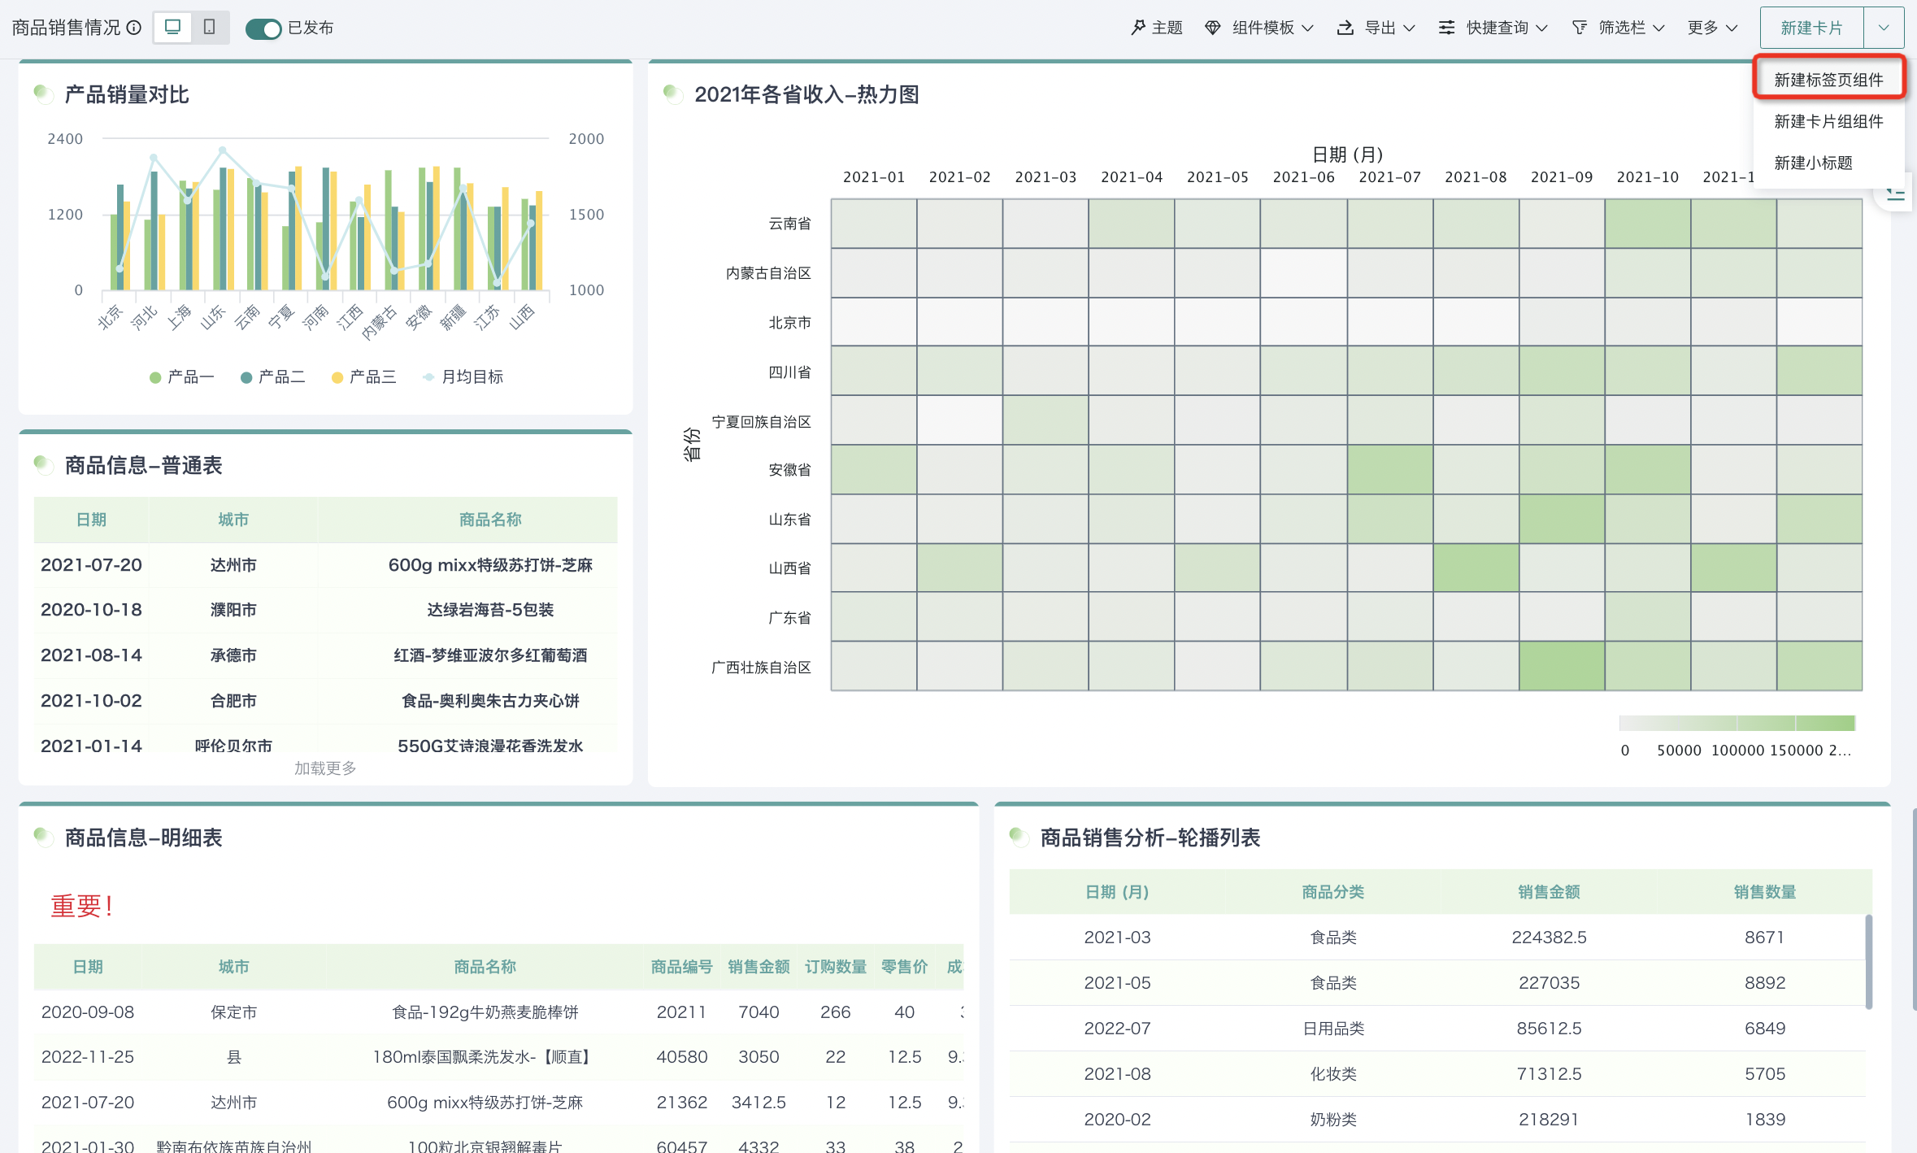Click the info icon beside 商品销售情况
The height and width of the screenshot is (1153, 1917).
pos(134,28)
